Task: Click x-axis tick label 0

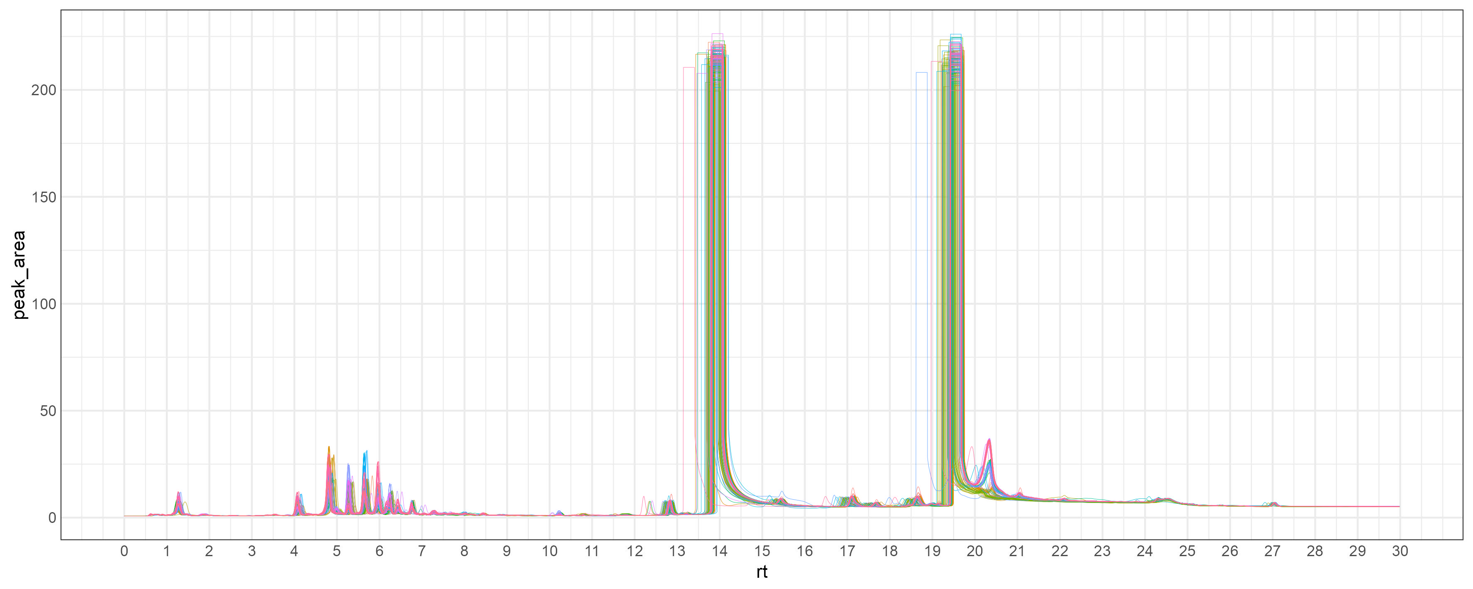Action: (124, 551)
